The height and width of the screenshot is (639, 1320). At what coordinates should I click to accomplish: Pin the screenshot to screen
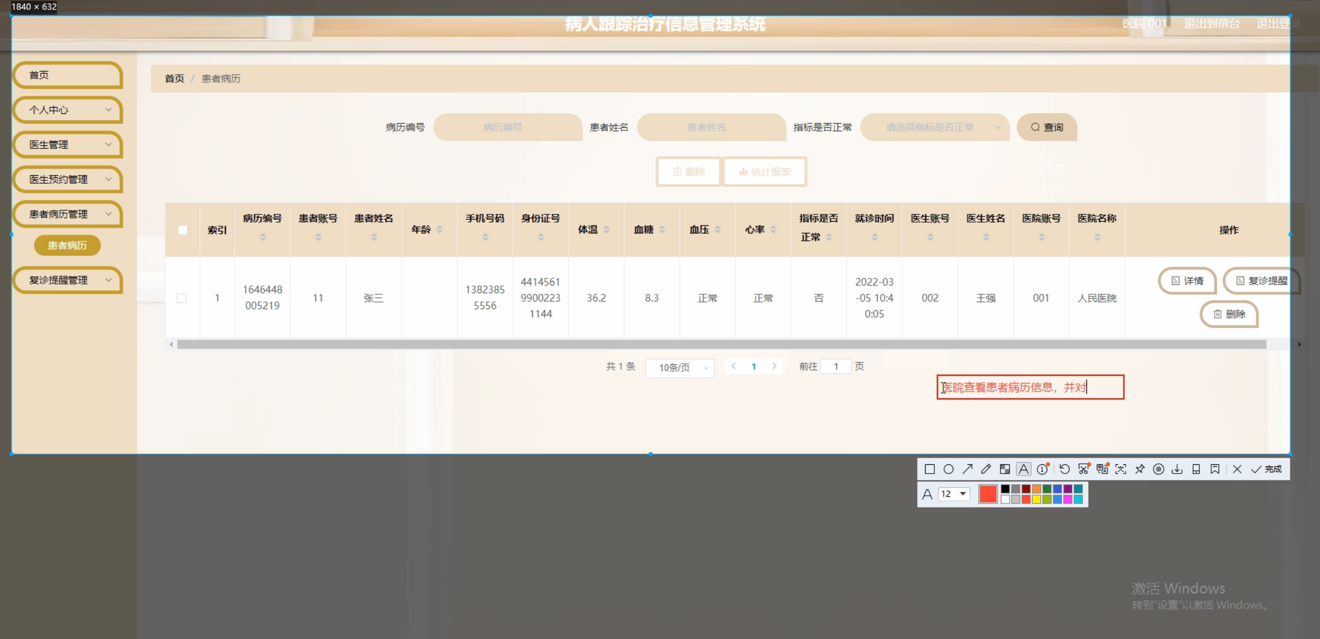tap(1140, 469)
